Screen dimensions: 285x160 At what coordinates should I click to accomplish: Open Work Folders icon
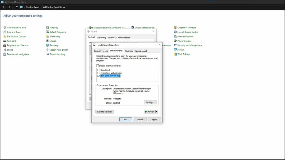[175, 54]
